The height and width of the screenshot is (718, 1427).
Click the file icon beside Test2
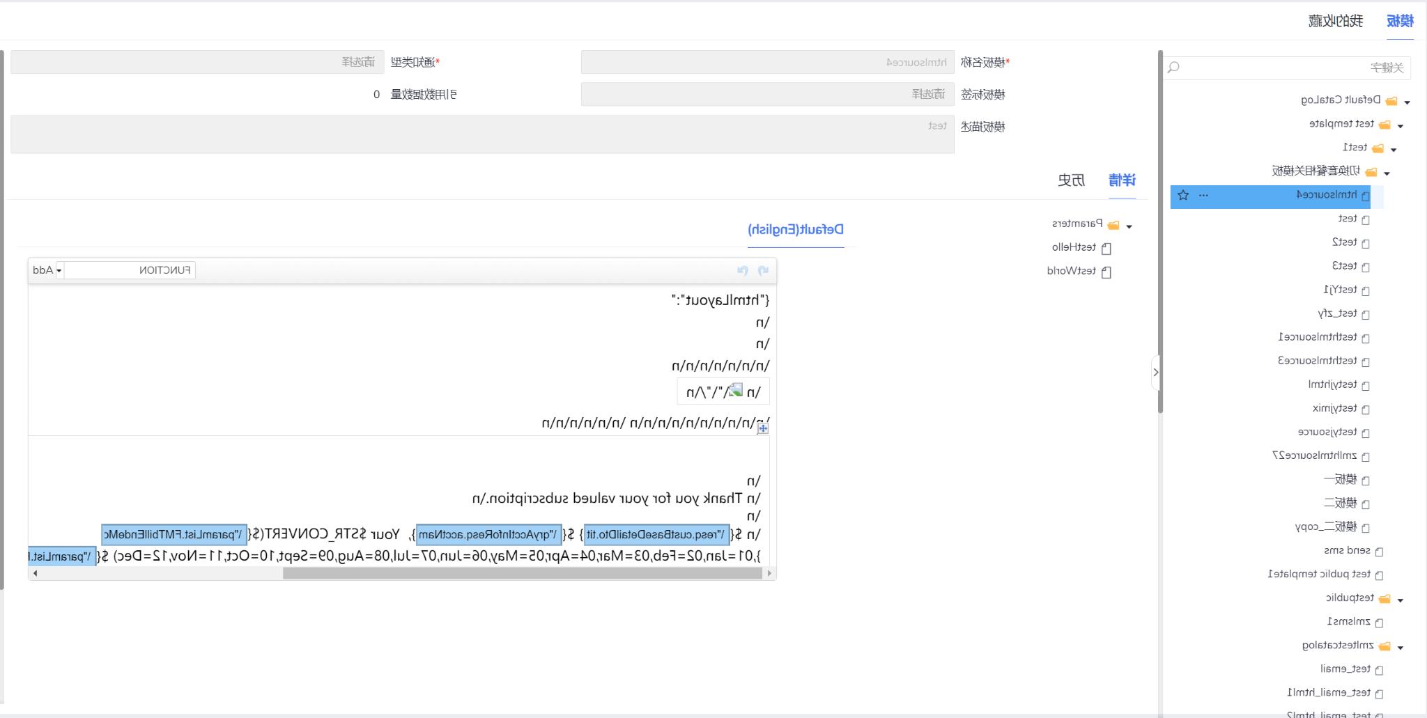(1366, 244)
